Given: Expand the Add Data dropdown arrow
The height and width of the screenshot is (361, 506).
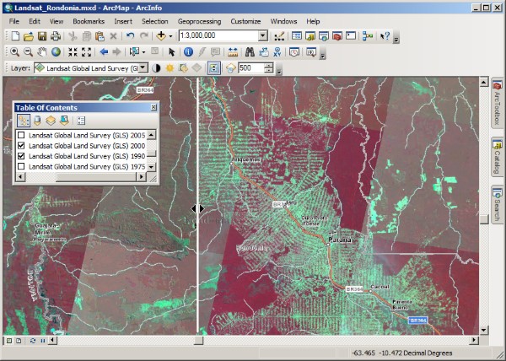Looking at the screenshot, I should click(x=170, y=36).
